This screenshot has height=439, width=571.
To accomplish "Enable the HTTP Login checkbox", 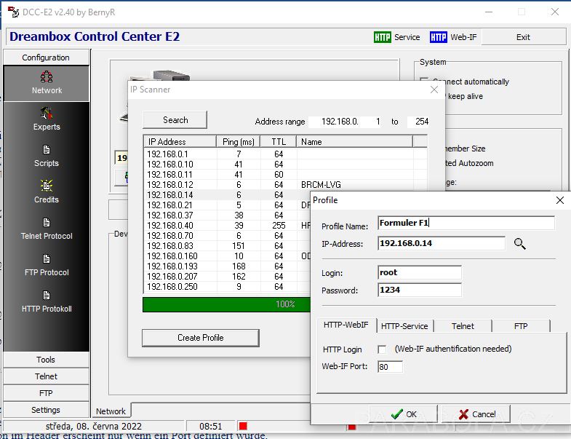I will click(382, 349).
